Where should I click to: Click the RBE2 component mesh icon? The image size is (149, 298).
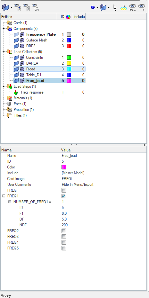pyautogui.click(x=22, y=46)
